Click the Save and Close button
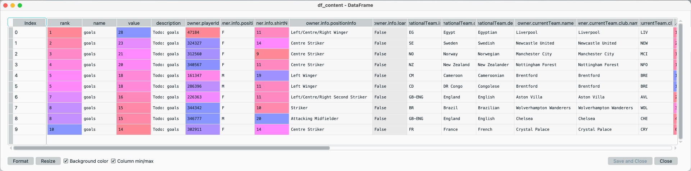 click(x=630, y=161)
